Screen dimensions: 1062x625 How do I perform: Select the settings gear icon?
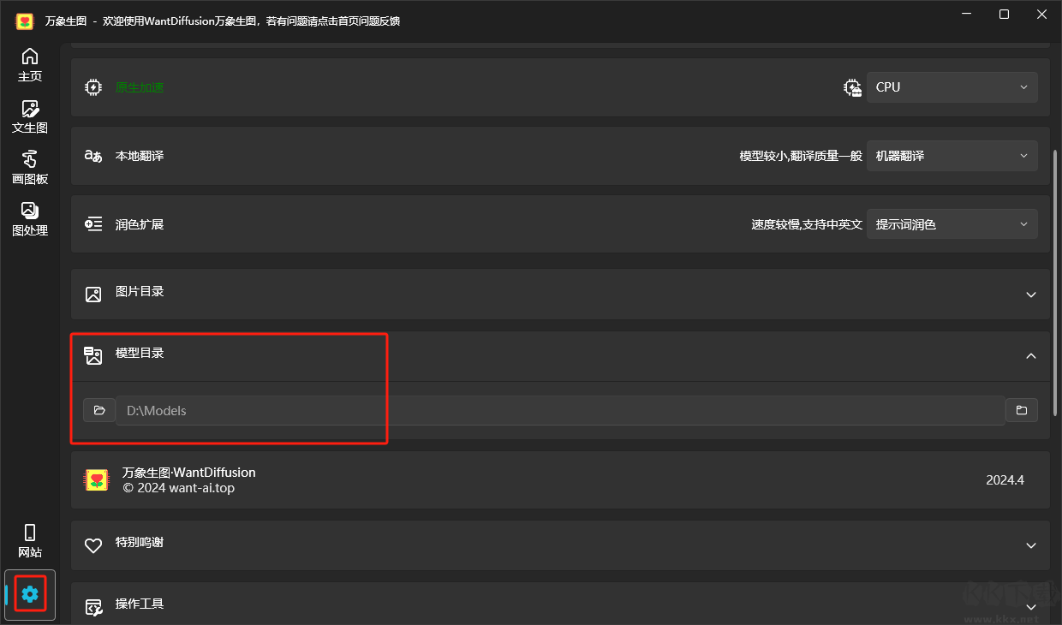[30, 593]
